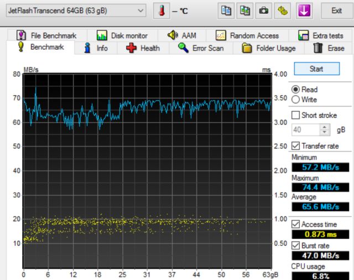Open options with the gears icon

283,11
